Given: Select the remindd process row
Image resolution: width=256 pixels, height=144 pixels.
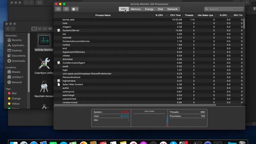Looking at the screenshot, I should (x=148, y=38).
